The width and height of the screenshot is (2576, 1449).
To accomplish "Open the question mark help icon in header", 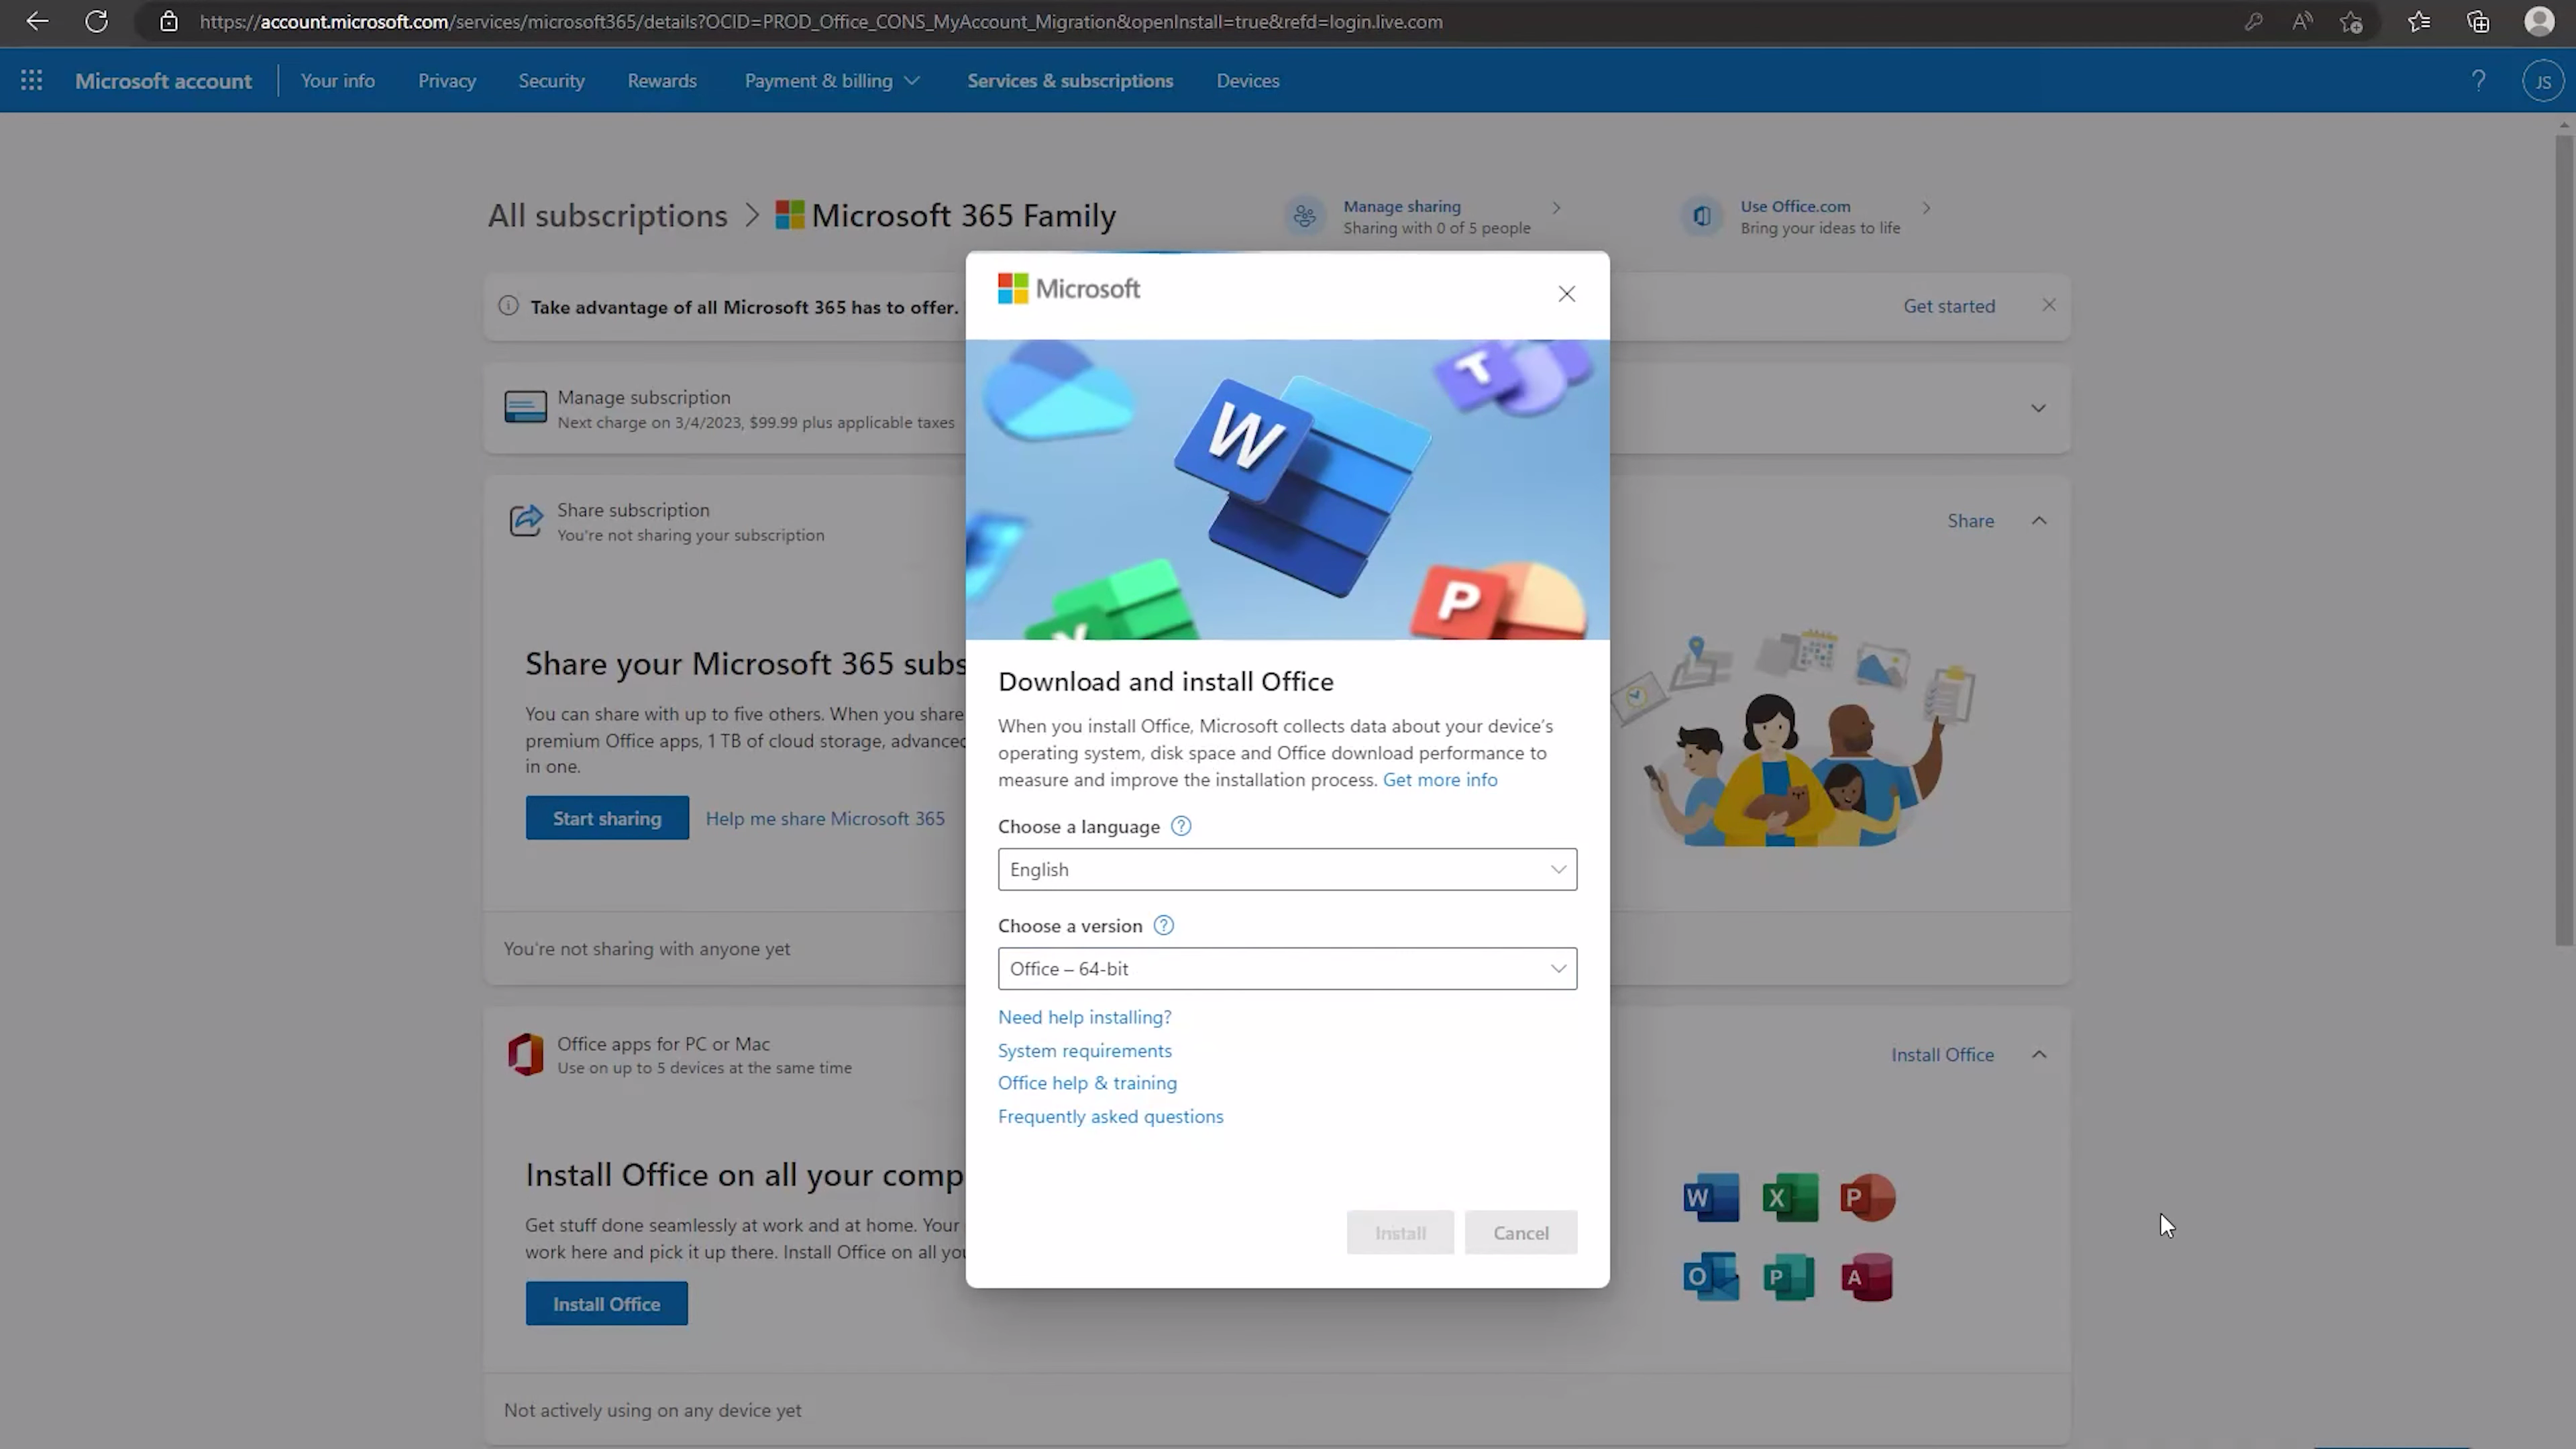I will (2478, 80).
